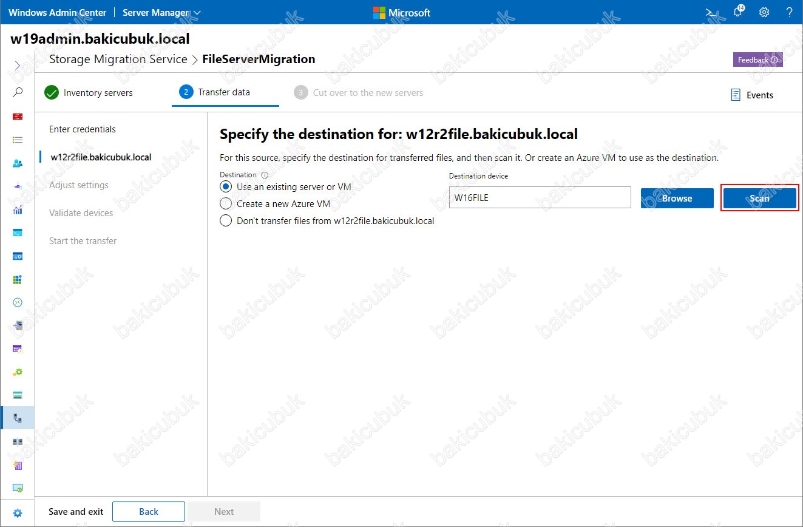Open the tool search magnifier icon
The image size is (803, 527).
[18, 92]
